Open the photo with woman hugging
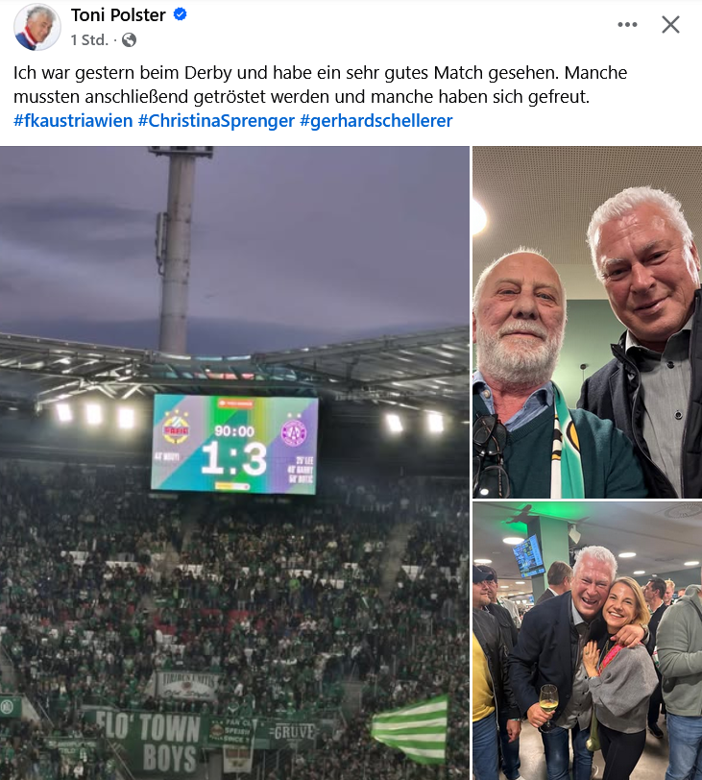This screenshot has width=702, height=780. pos(587,641)
